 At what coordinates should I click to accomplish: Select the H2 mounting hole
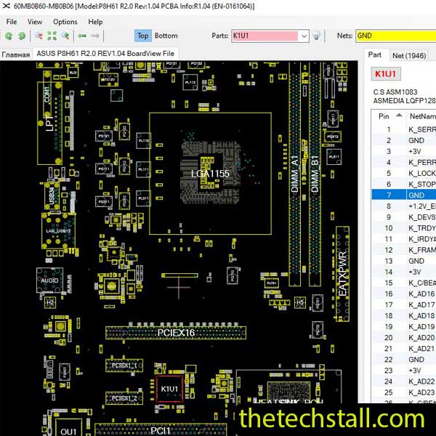50,302
